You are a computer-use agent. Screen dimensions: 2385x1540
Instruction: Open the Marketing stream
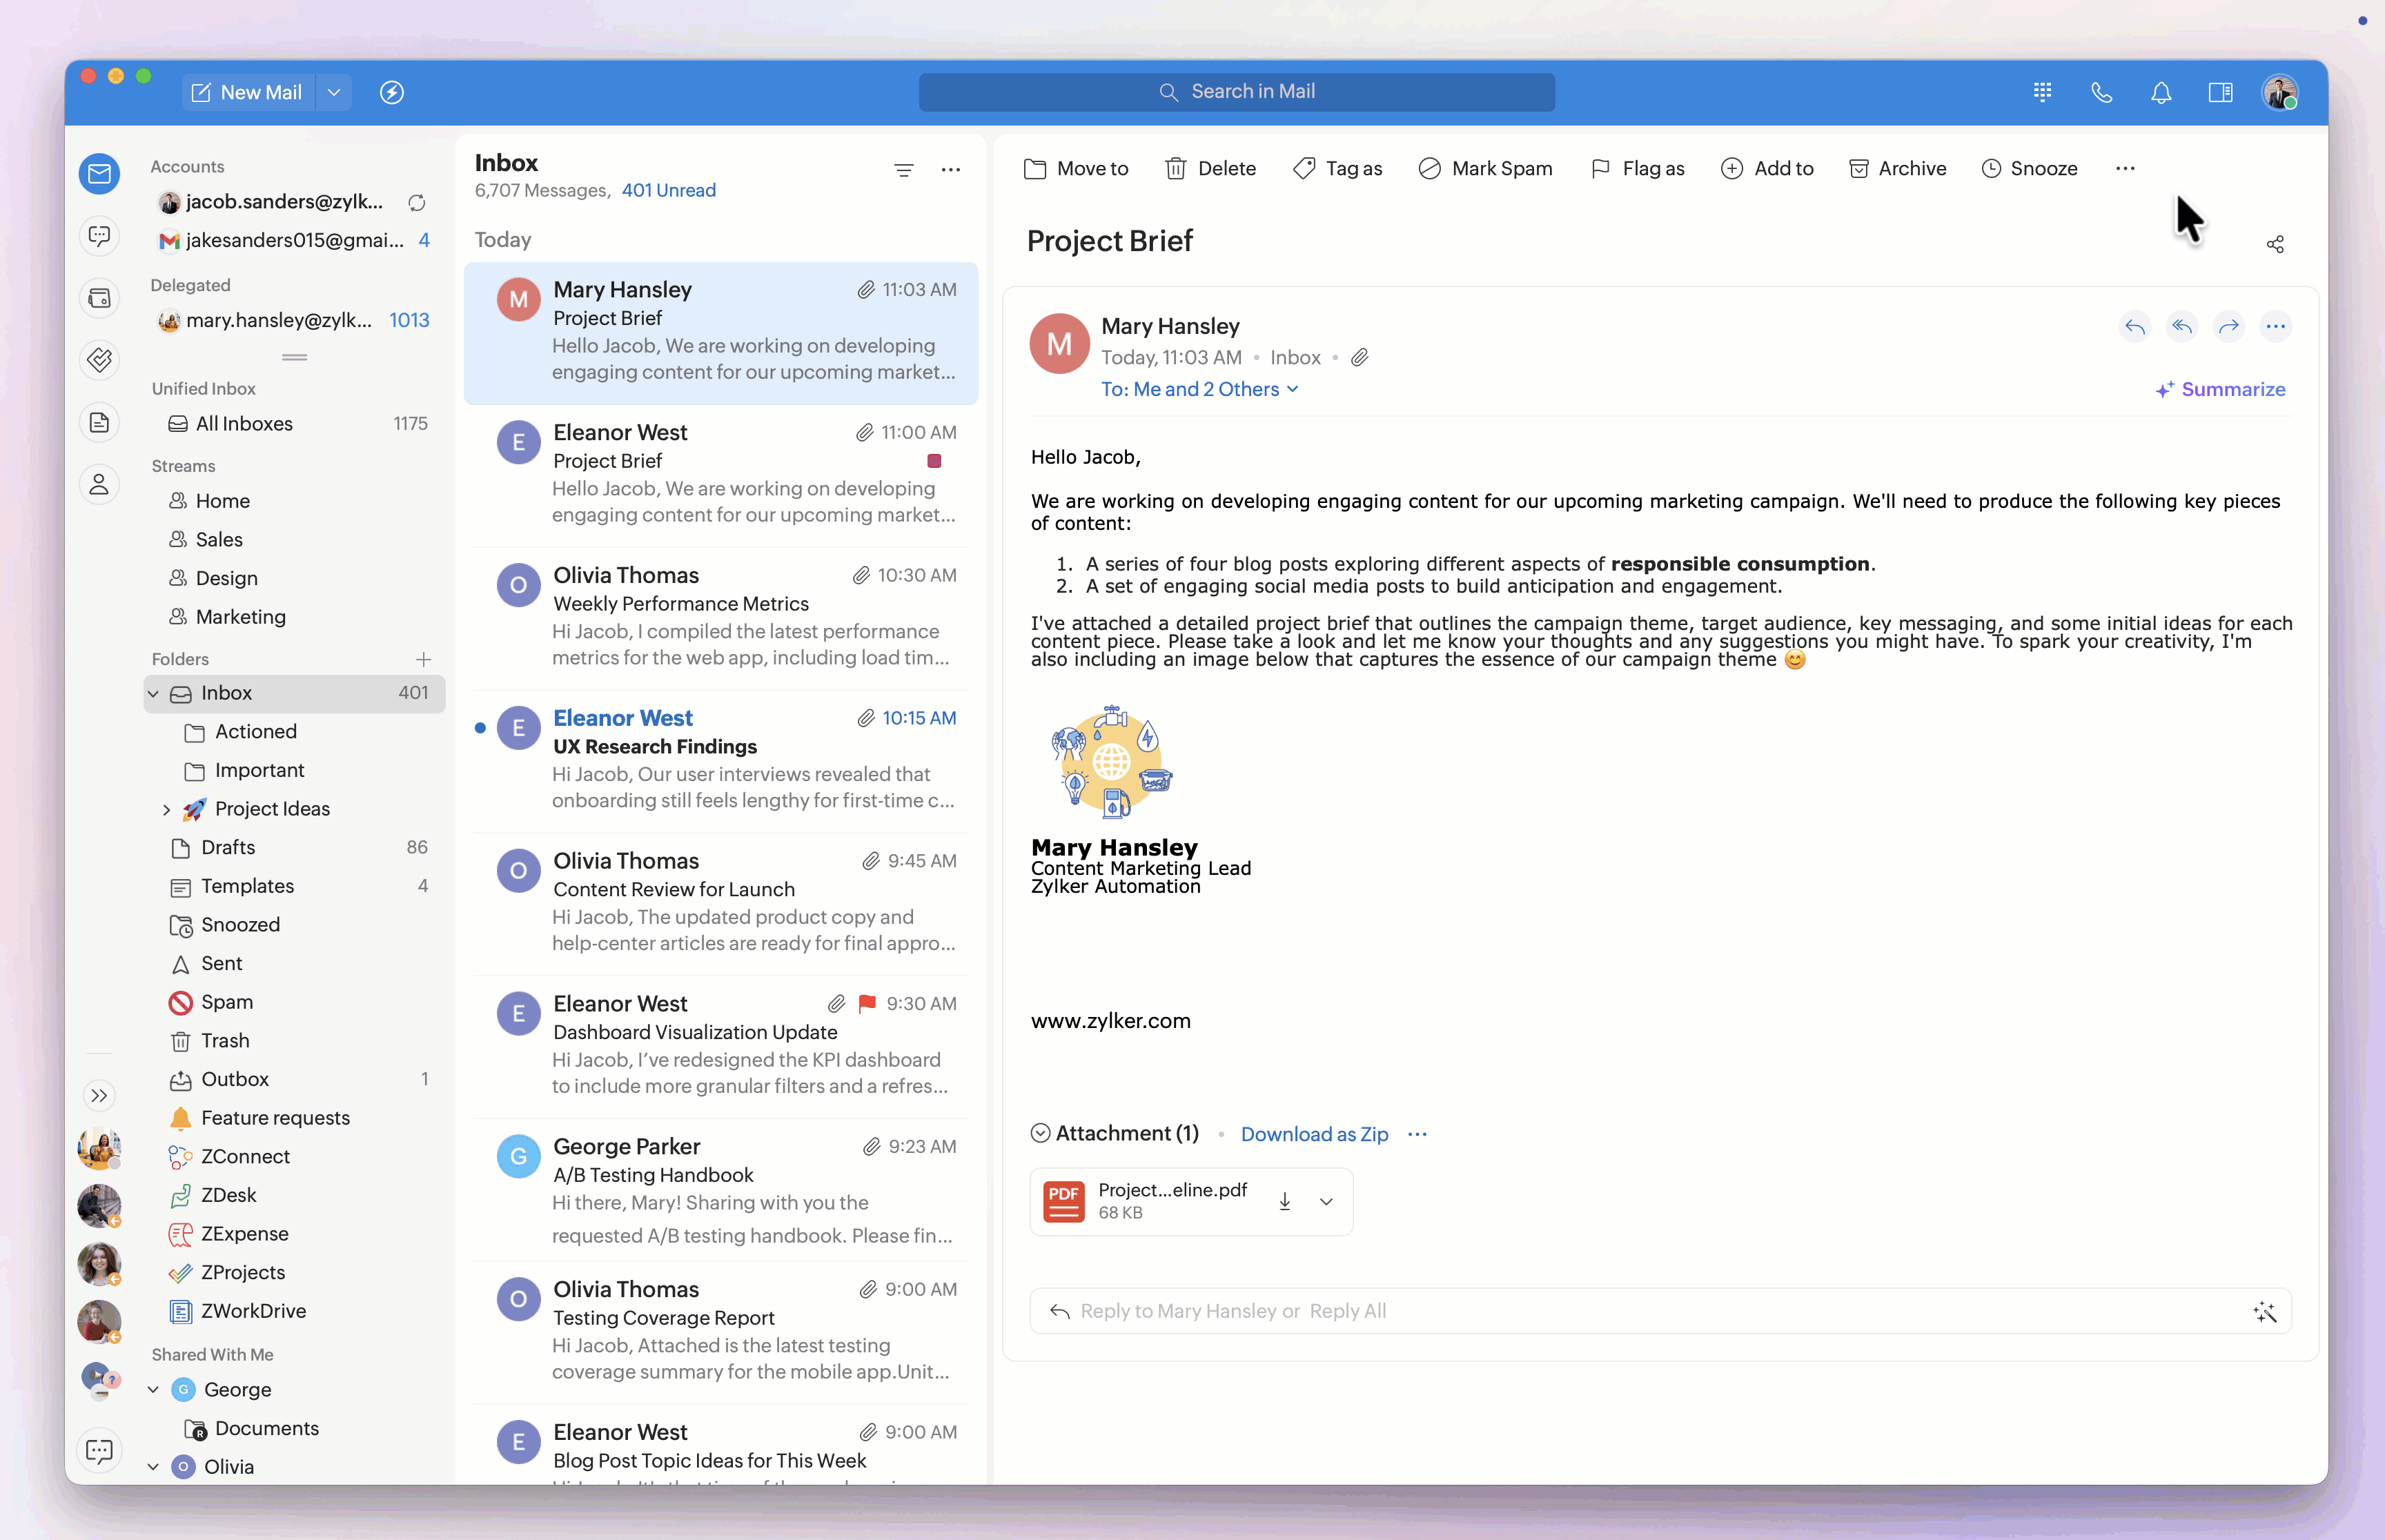(x=240, y=617)
